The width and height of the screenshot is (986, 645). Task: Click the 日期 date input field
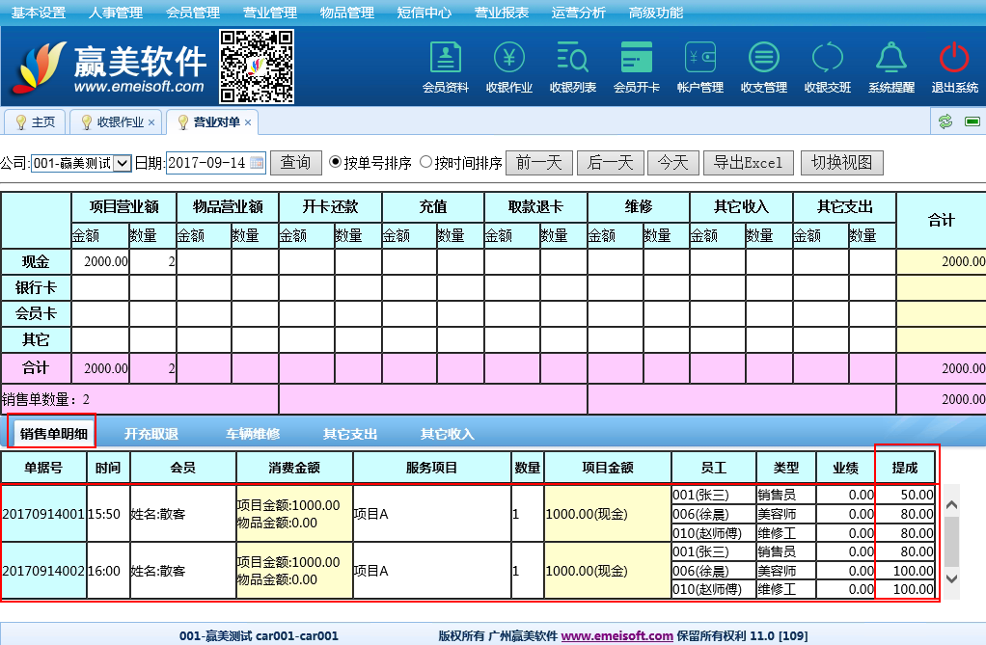[207, 163]
